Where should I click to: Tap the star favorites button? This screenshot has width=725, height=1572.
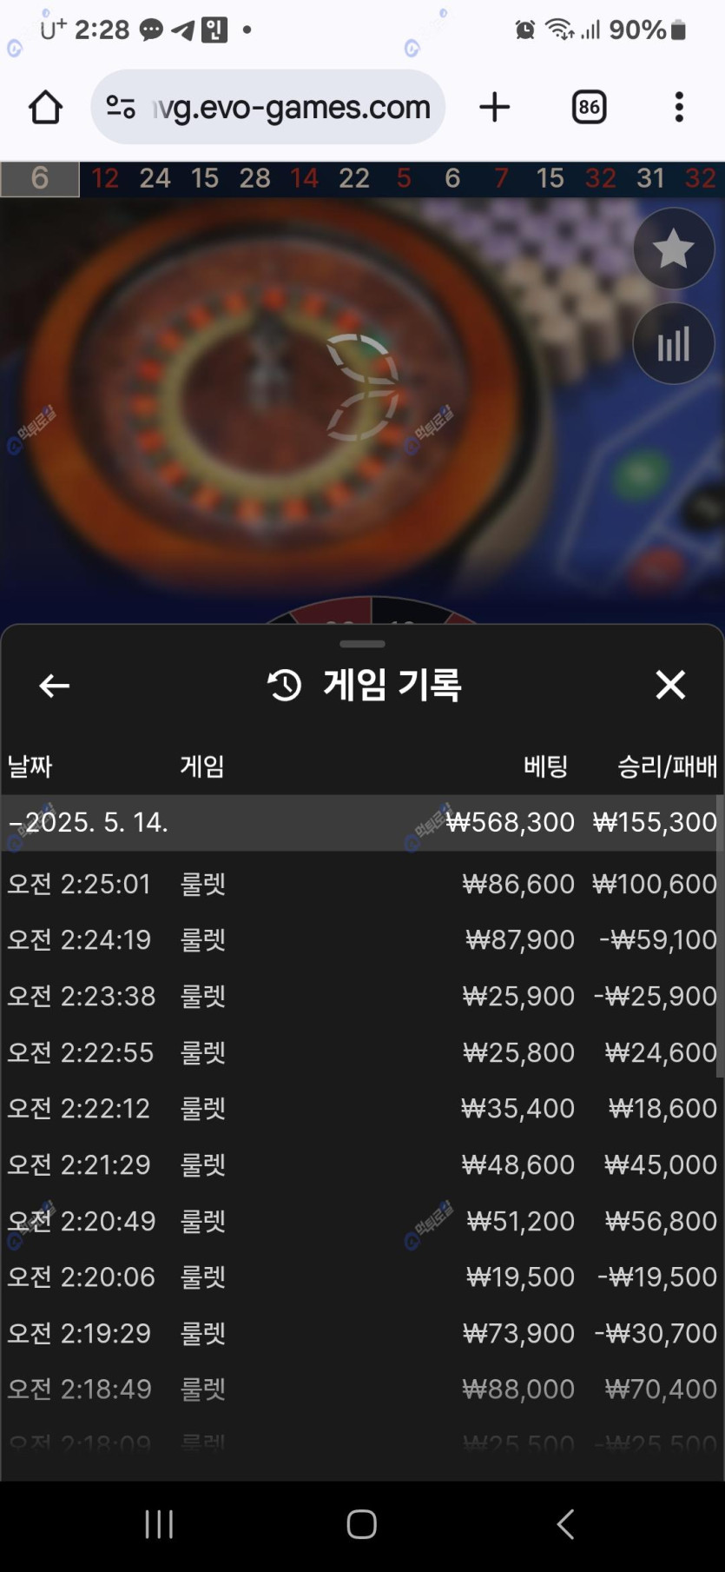(673, 249)
